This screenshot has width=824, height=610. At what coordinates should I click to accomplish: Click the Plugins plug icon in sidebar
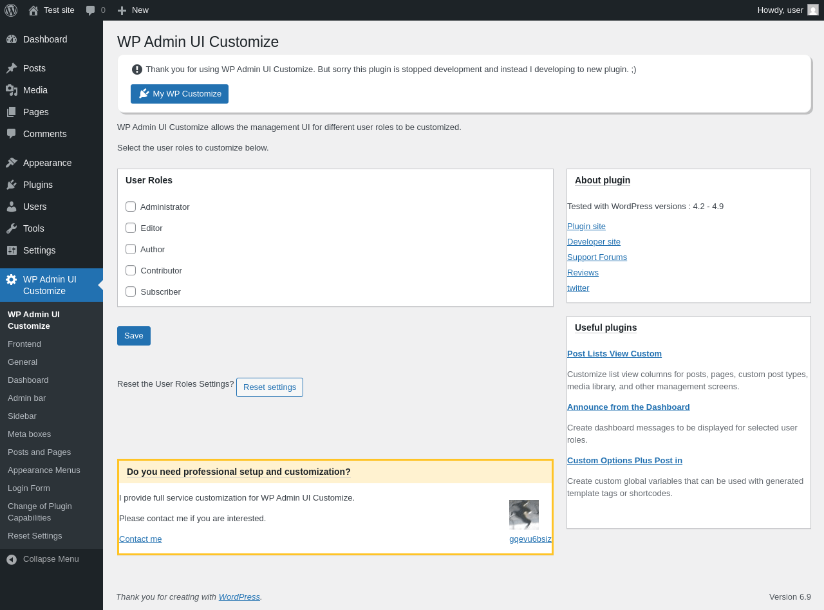pos(12,185)
